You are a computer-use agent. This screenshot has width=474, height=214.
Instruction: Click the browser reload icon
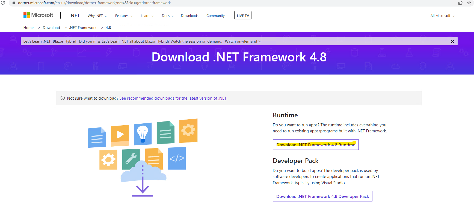[x=3, y=3]
